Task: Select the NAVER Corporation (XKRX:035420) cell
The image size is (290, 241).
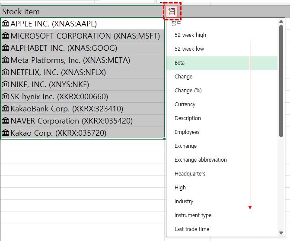Action: 83,120
